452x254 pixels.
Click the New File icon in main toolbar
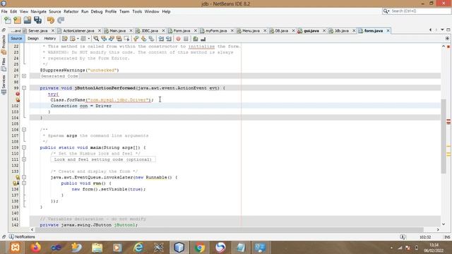[x=8, y=20]
